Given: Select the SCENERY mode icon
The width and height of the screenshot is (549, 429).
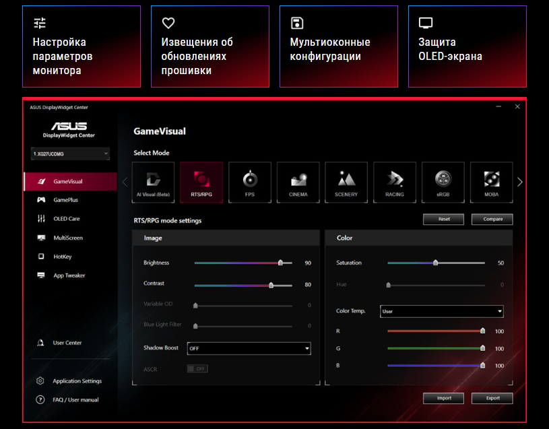Looking at the screenshot, I should pos(346,182).
